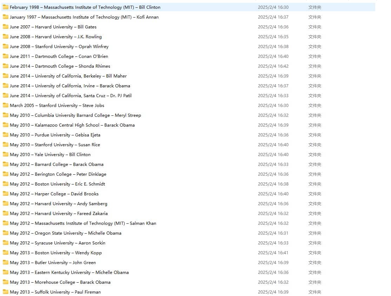Select 'May 2013 – Butler University – John Green'

[53, 263]
